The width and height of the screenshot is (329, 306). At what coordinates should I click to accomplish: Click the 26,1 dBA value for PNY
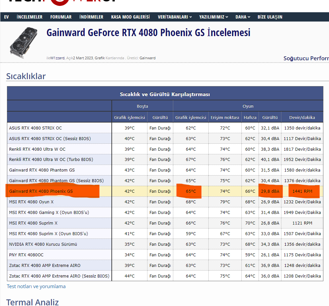click(x=270, y=255)
